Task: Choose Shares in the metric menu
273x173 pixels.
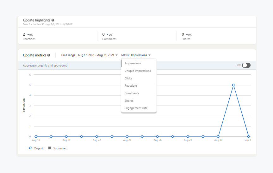Action: pos(129,101)
